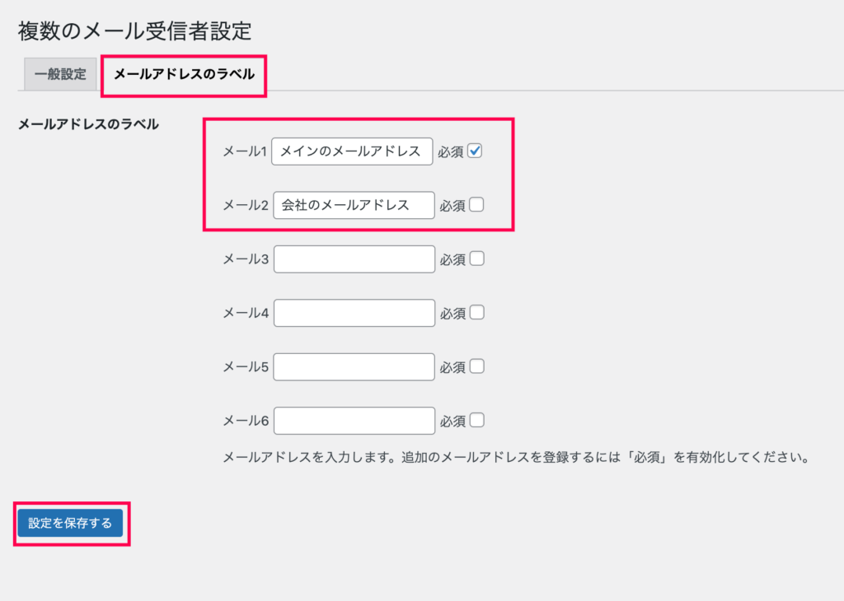Click the メール2 row label text

(x=246, y=205)
